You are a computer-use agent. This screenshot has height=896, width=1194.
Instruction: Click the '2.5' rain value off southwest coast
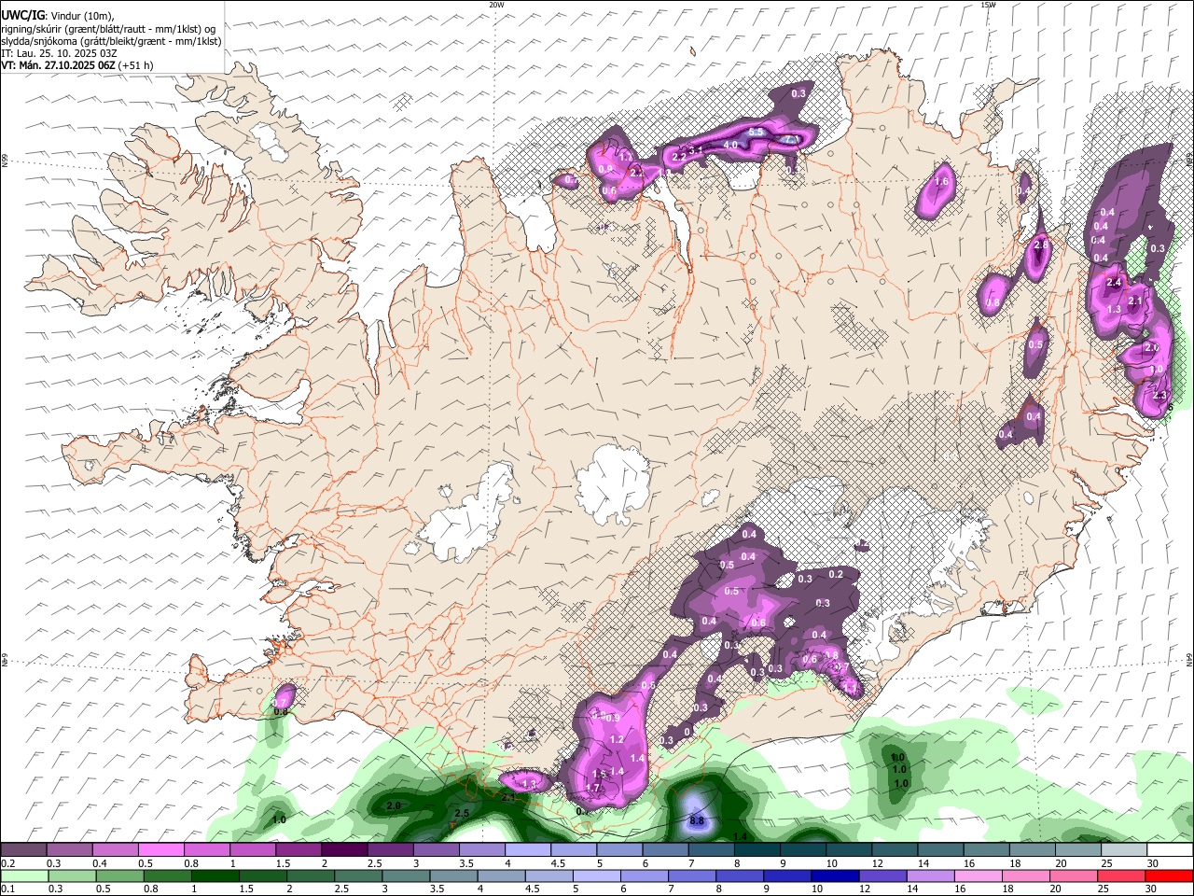tap(462, 814)
